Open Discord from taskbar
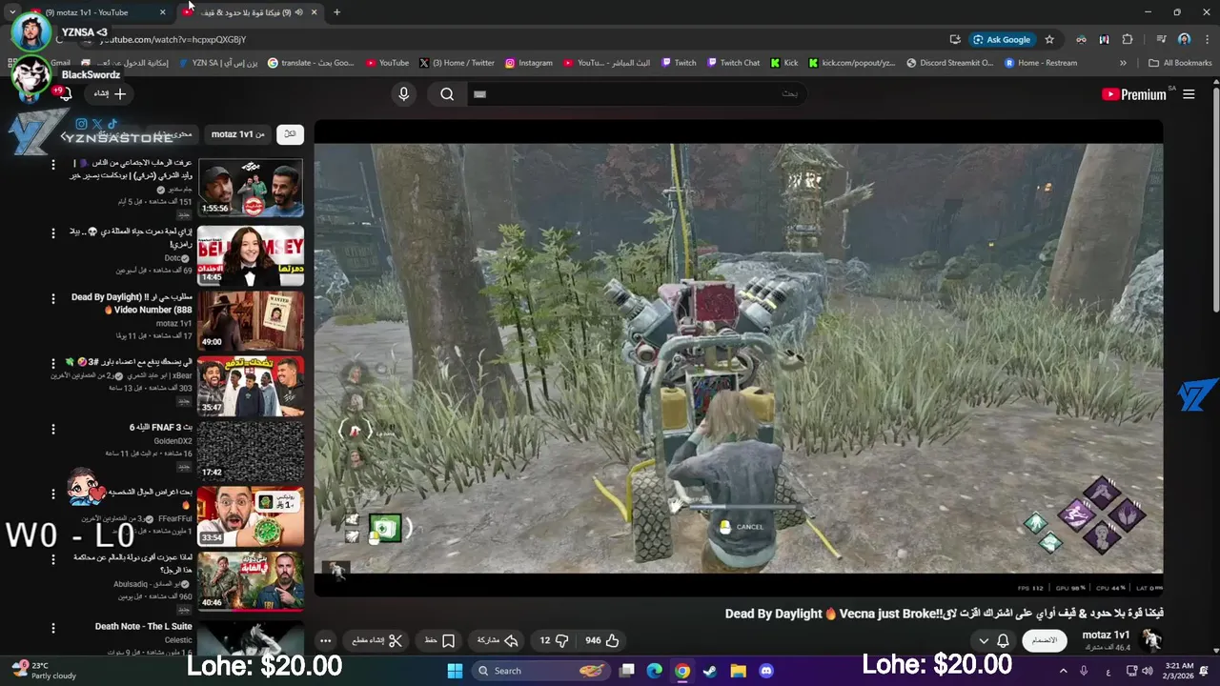Image resolution: width=1220 pixels, height=686 pixels. point(766,671)
